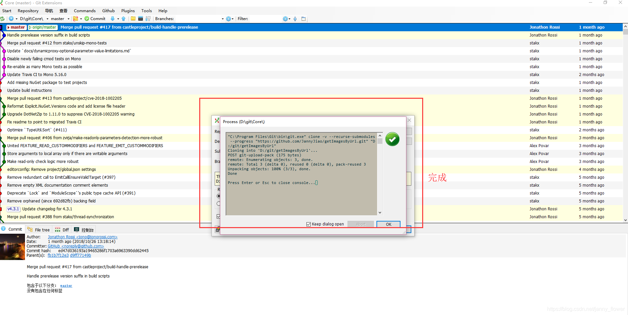Click inside the Filter text field
Viewport: 628px width, 315px height.
pos(265,19)
